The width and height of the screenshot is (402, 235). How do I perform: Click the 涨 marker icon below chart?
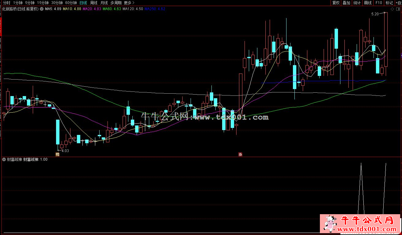240,155
